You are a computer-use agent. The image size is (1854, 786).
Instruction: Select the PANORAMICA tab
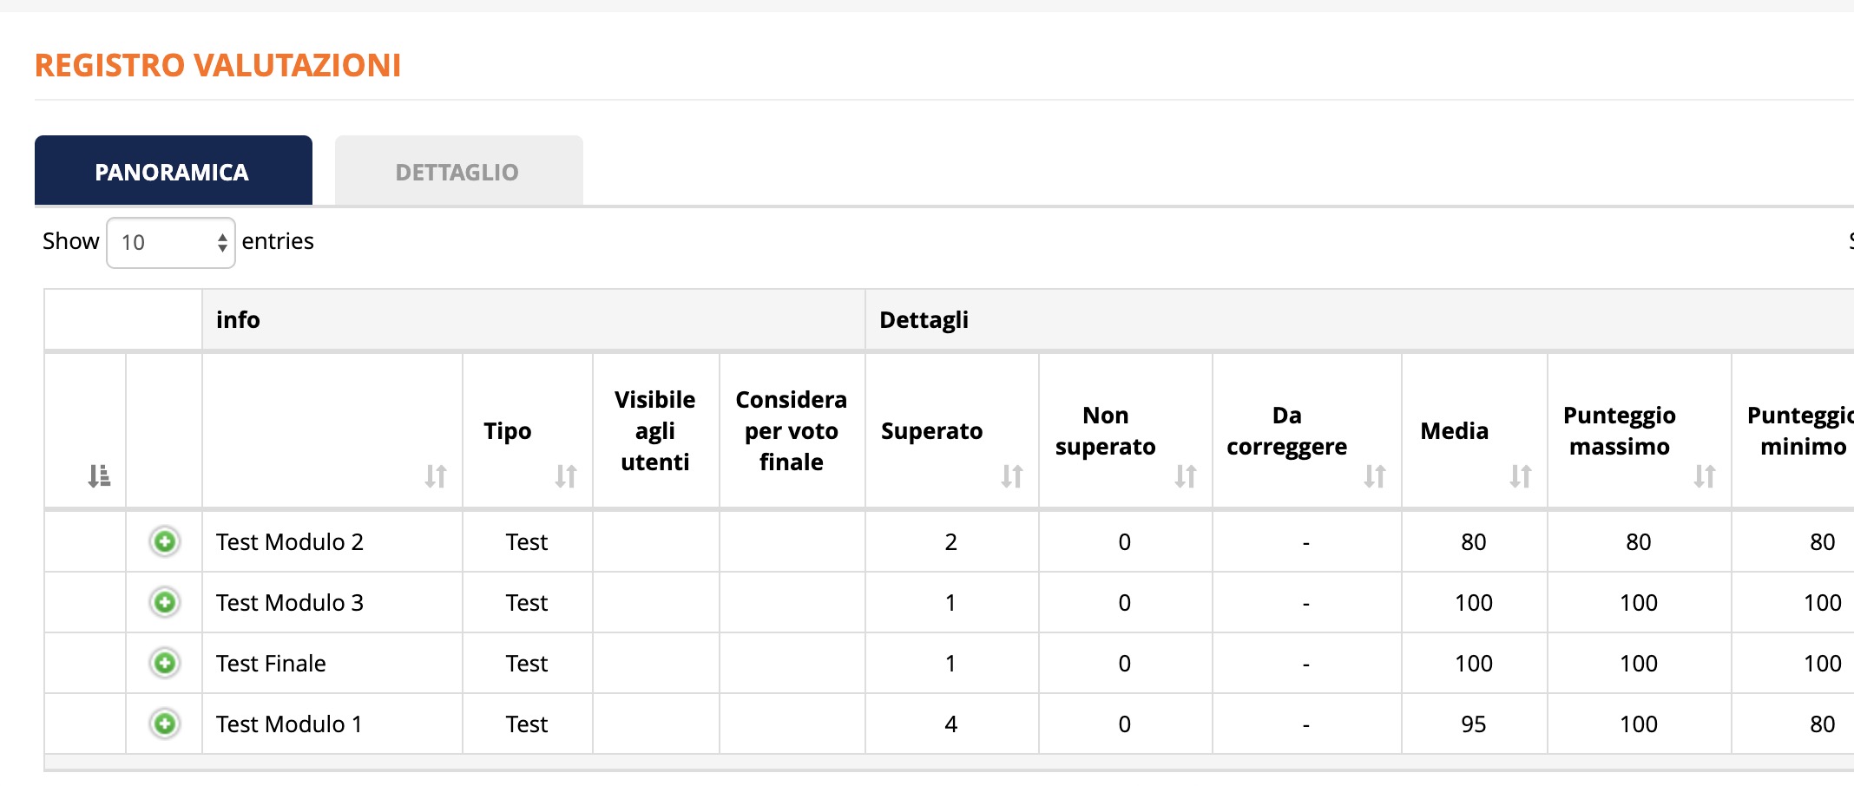(173, 172)
